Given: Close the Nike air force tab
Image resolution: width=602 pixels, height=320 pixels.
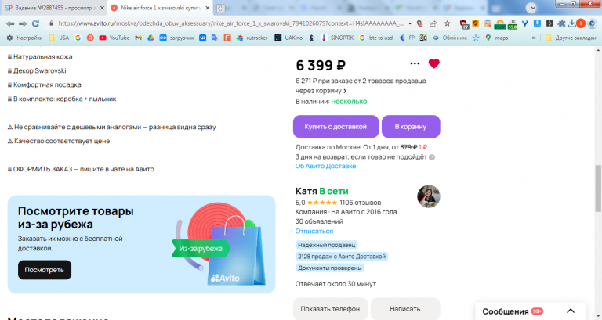Looking at the screenshot, I should [207, 8].
